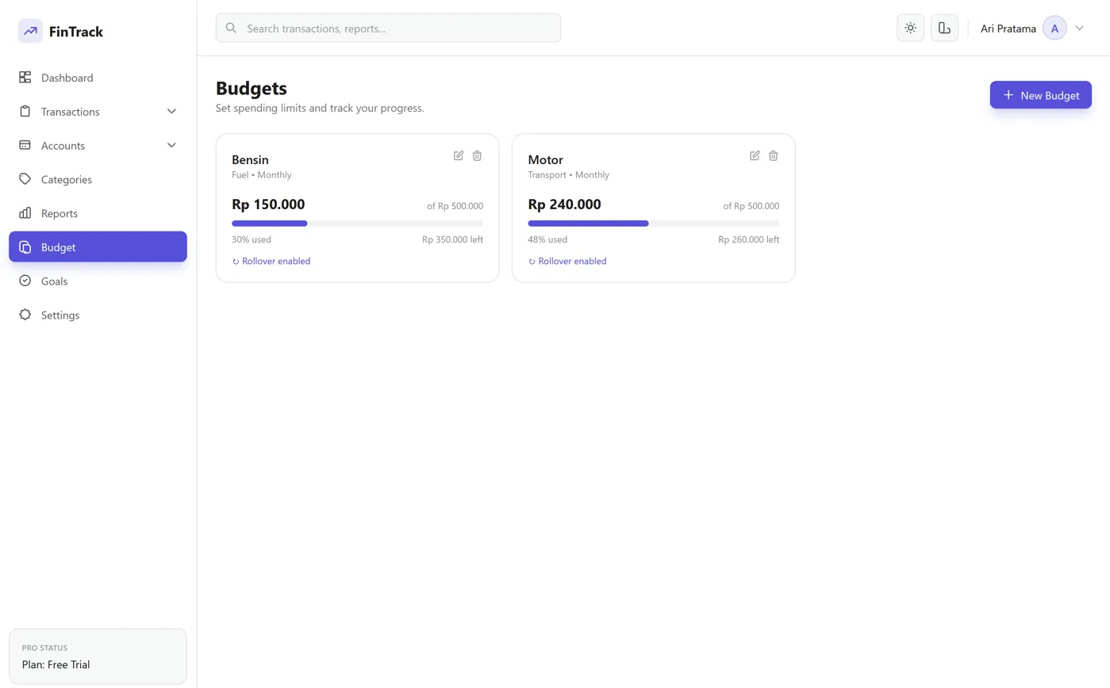Click the Budgets page heading
This screenshot has width=1110, height=688.
click(x=252, y=88)
